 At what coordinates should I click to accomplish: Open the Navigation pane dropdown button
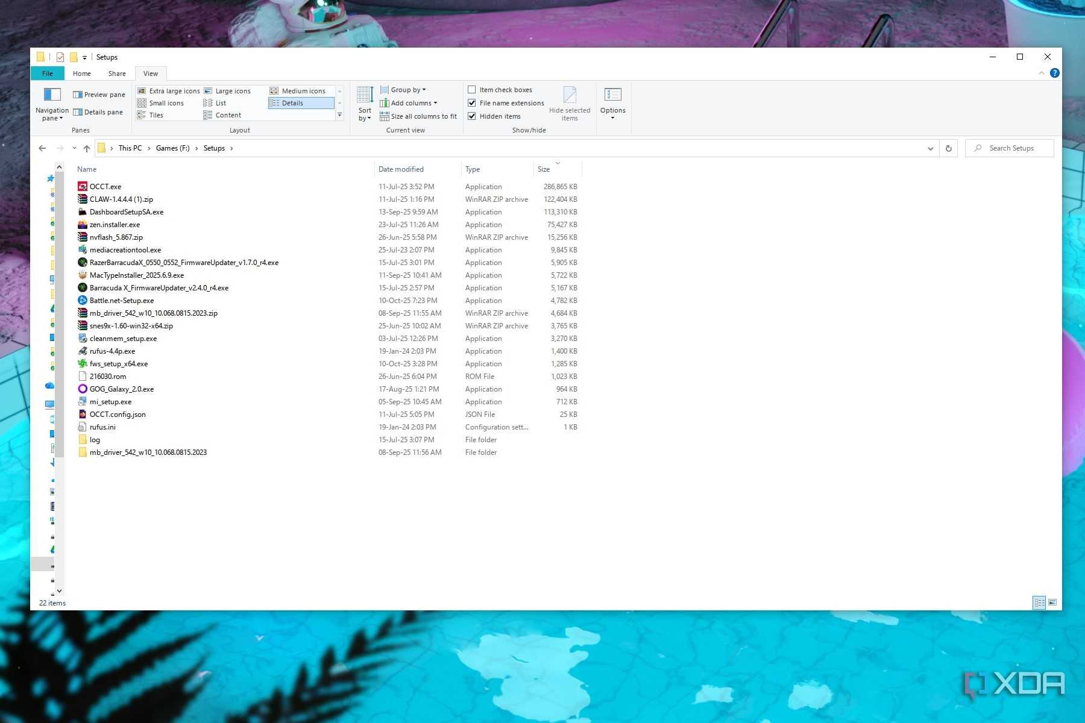click(52, 104)
